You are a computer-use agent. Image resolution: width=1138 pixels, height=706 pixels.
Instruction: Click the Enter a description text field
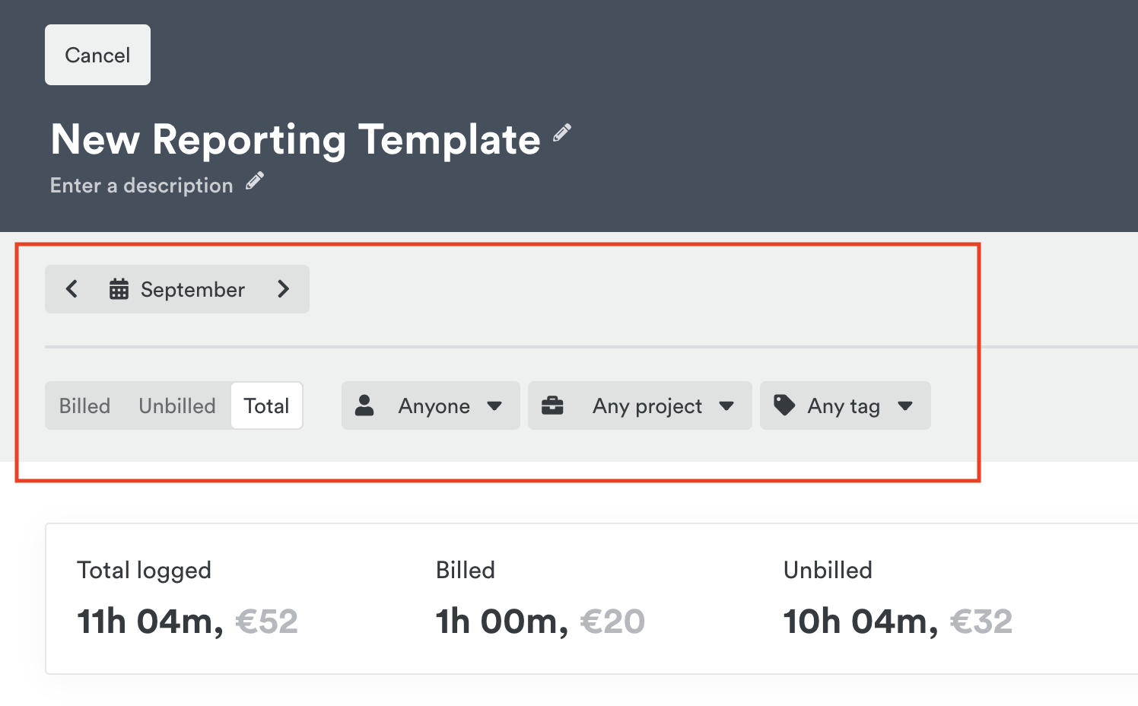(x=141, y=185)
